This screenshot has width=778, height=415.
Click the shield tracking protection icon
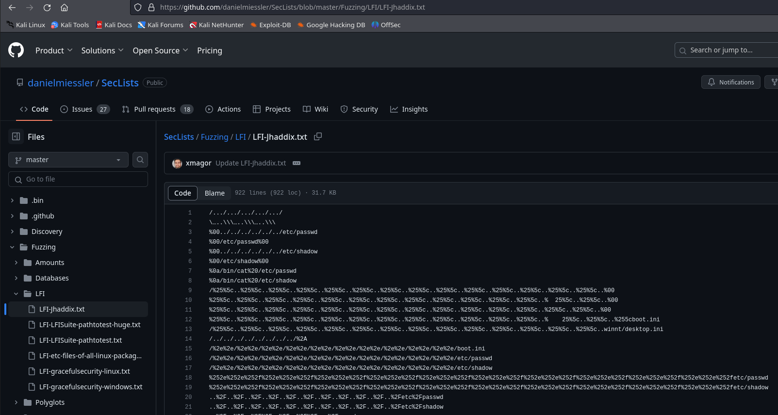138,7
